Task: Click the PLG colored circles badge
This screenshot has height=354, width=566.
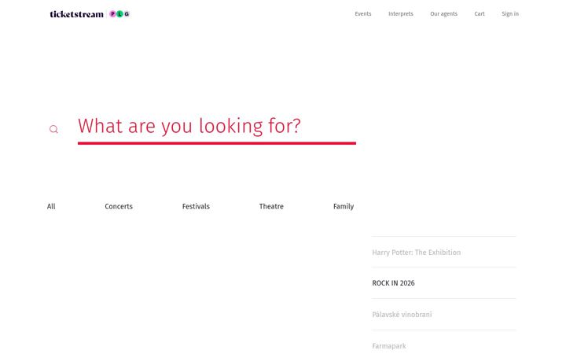Action: click(x=119, y=14)
